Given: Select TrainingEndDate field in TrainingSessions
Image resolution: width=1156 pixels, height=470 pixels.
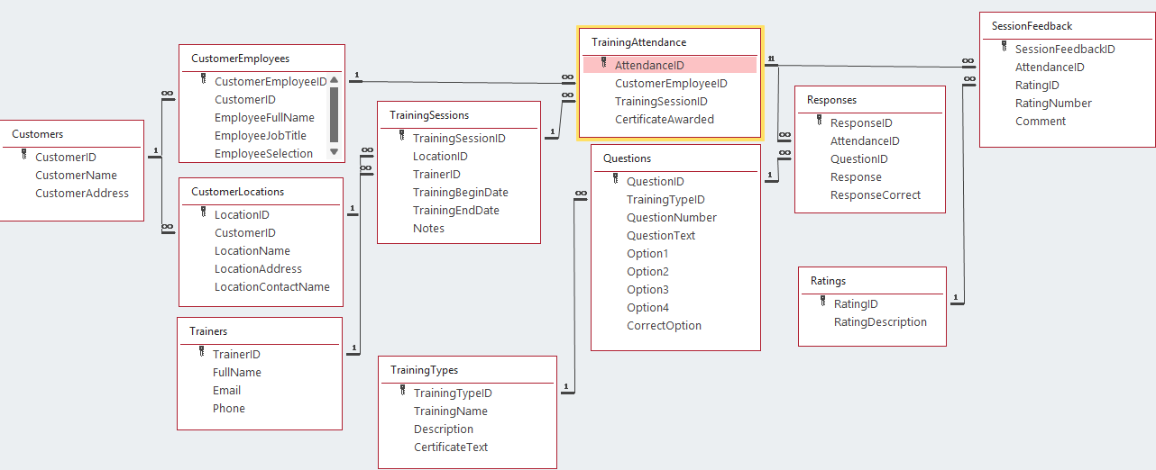Looking at the screenshot, I should pyautogui.click(x=456, y=210).
